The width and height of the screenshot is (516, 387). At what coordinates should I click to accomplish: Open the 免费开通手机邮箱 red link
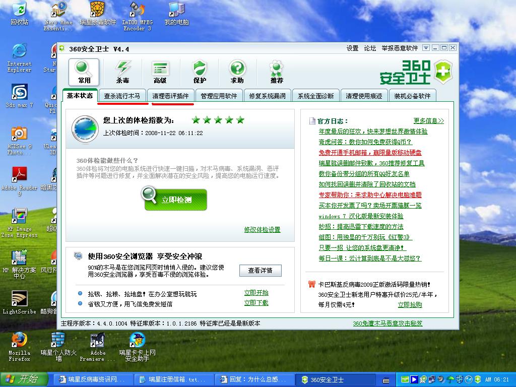click(x=370, y=152)
